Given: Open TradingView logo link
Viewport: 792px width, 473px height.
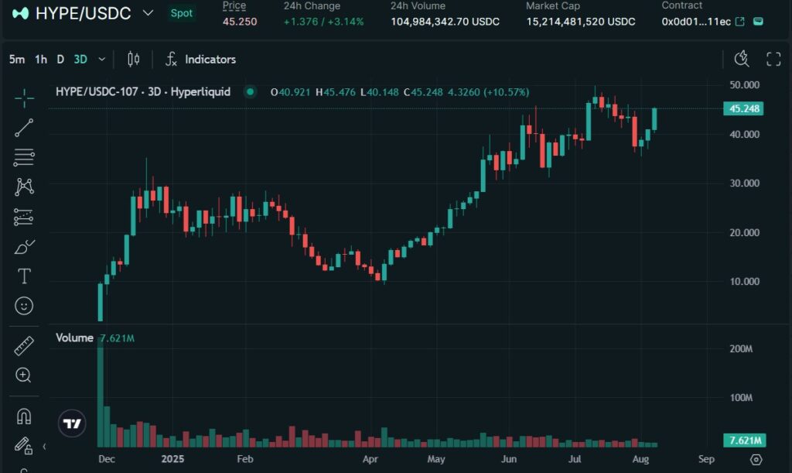Looking at the screenshot, I should tap(72, 423).
